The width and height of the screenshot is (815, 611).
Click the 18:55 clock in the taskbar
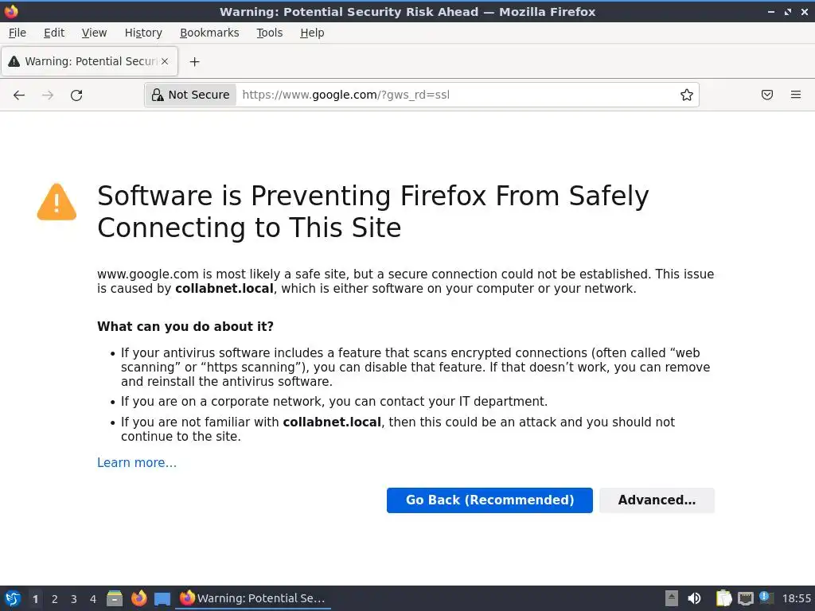tap(796, 598)
